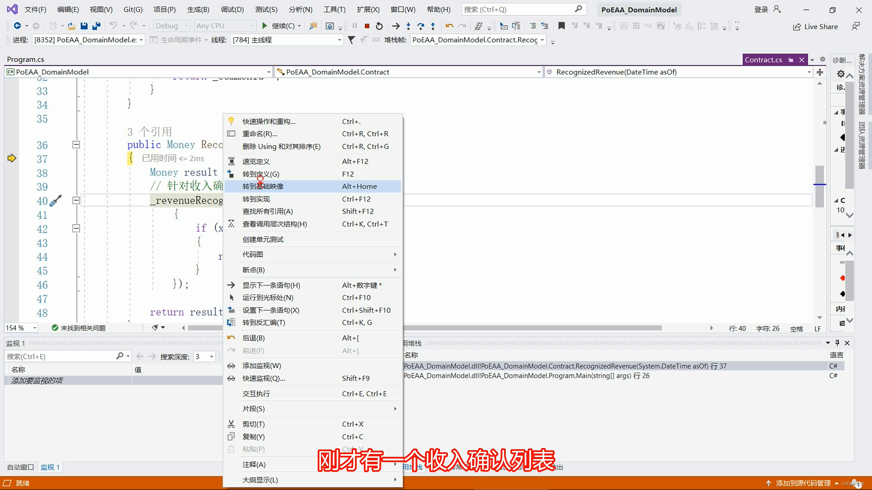Click the Save All icon
Image resolution: width=872 pixels, height=490 pixels.
(x=96, y=26)
